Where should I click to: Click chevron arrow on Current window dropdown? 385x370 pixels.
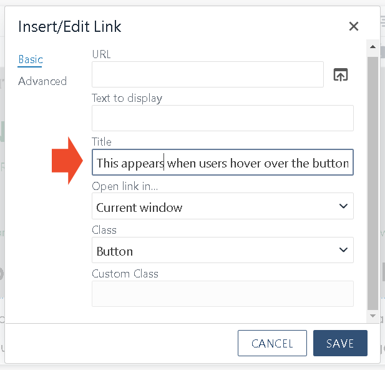click(x=343, y=206)
